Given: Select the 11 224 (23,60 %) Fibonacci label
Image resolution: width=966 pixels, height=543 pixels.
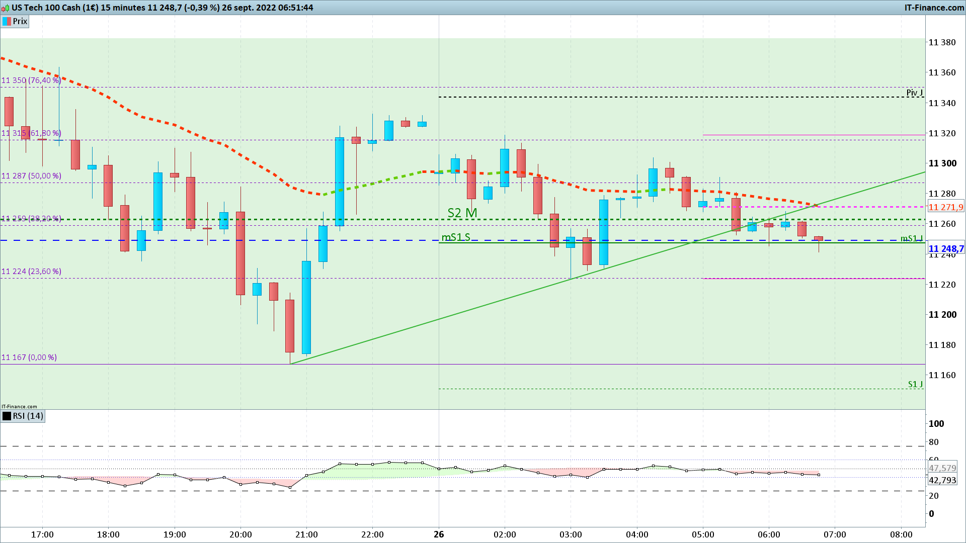Looking at the screenshot, I should pyautogui.click(x=31, y=271).
